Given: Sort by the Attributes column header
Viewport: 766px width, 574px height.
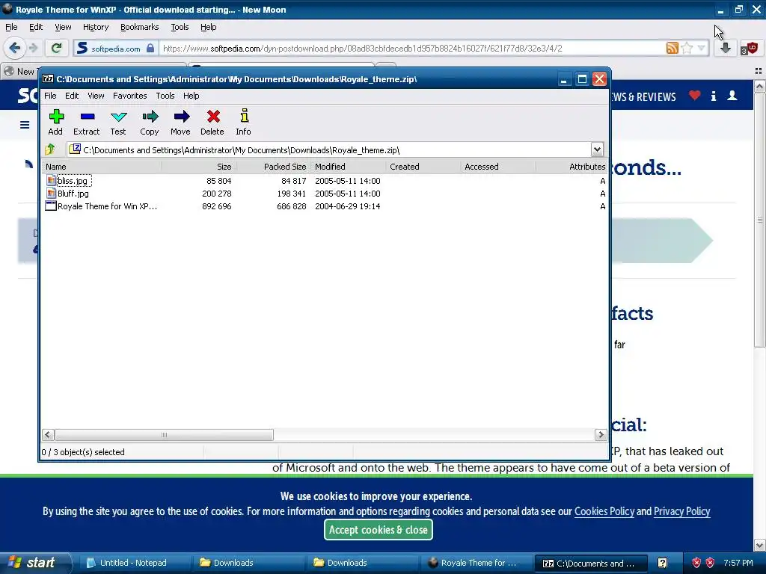Looking at the screenshot, I should coord(572,167).
